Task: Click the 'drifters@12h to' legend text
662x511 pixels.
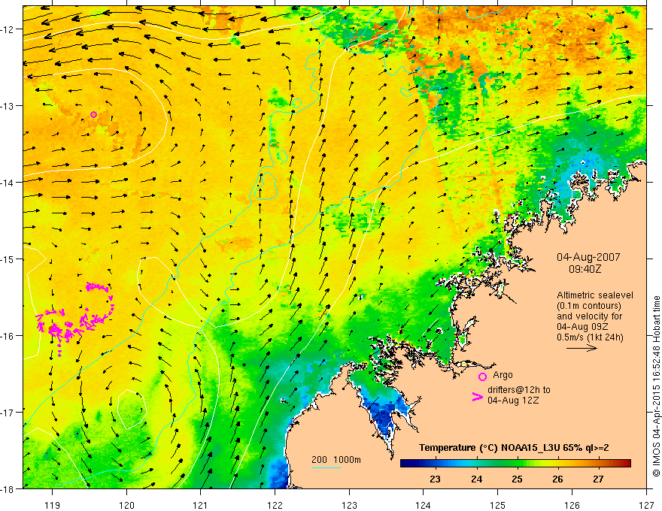Action: point(519,390)
